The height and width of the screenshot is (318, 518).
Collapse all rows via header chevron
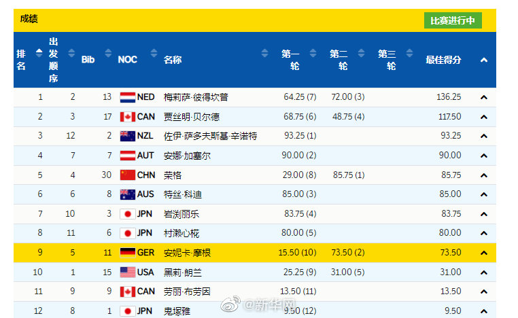click(x=483, y=60)
